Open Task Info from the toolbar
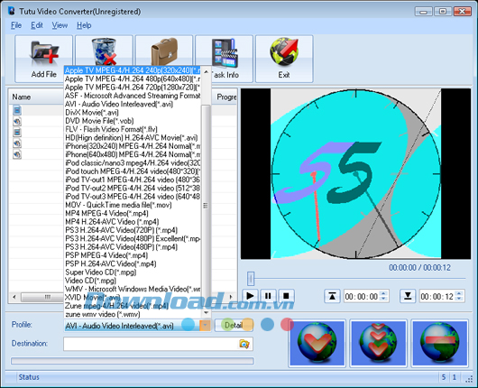This screenshot has height=388, width=478. tap(224, 59)
